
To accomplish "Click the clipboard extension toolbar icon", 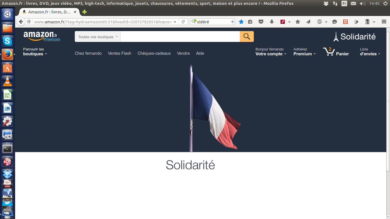I will [367, 22].
